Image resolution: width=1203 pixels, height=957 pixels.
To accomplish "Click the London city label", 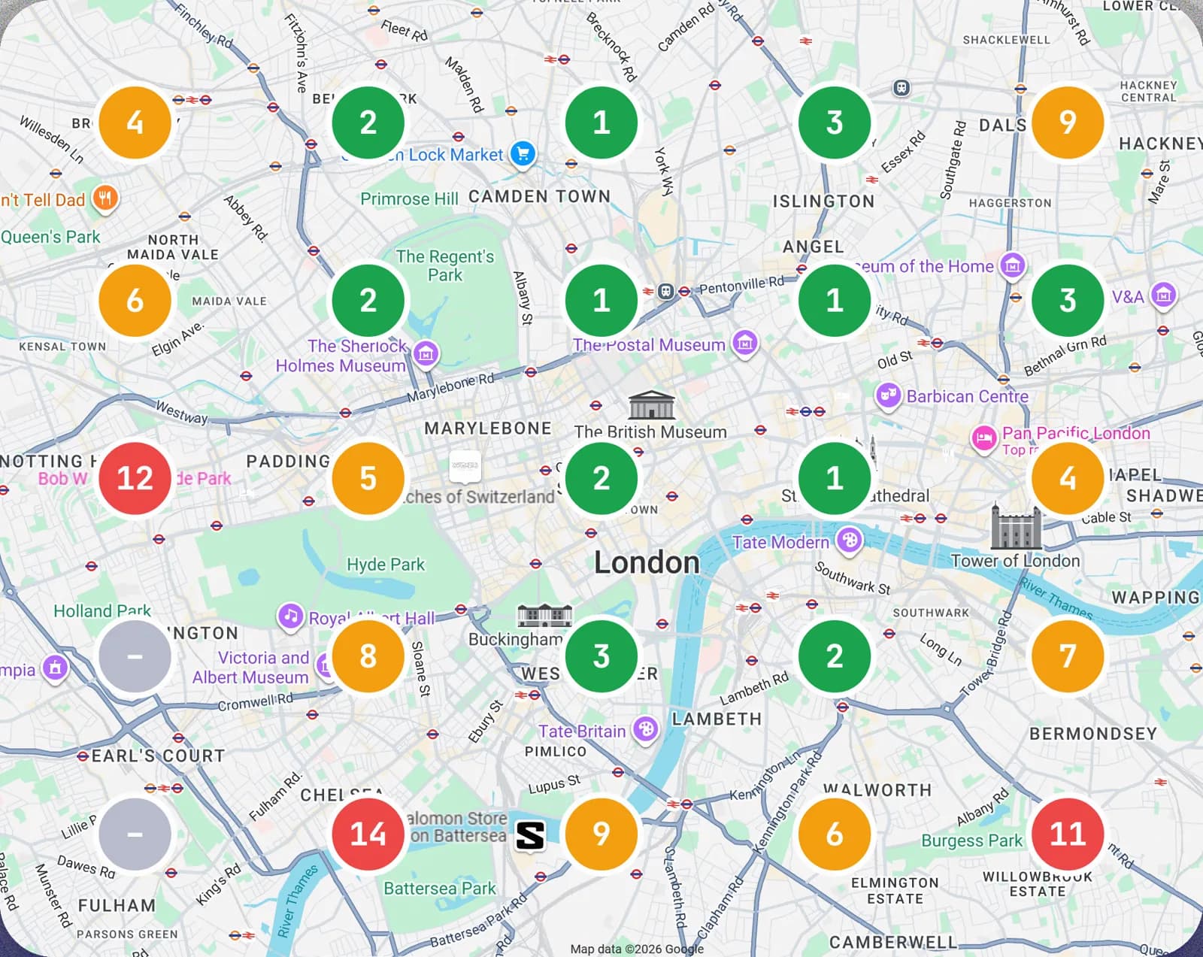I will [x=647, y=562].
